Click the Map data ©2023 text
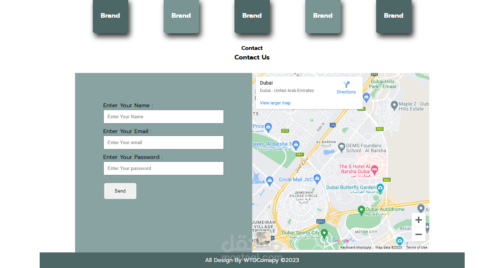This screenshot has height=268, width=504. (389, 247)
